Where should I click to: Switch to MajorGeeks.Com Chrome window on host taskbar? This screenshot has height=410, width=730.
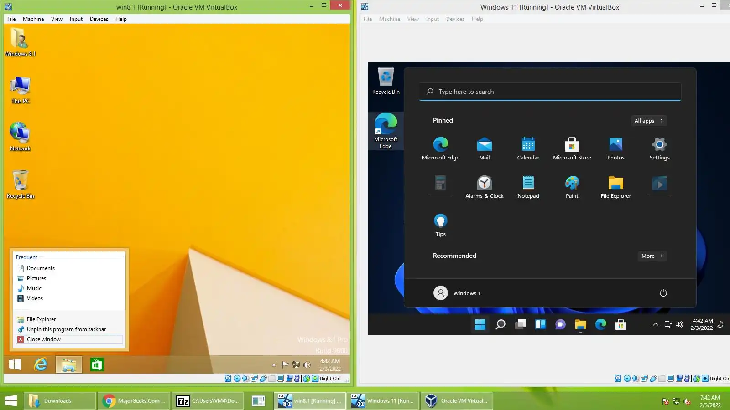pos(135,401)
